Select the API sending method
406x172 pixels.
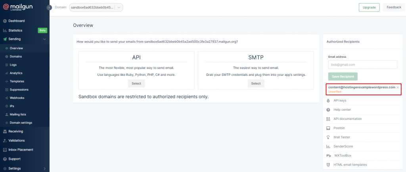pyautogui.click(x=136, y=83)
